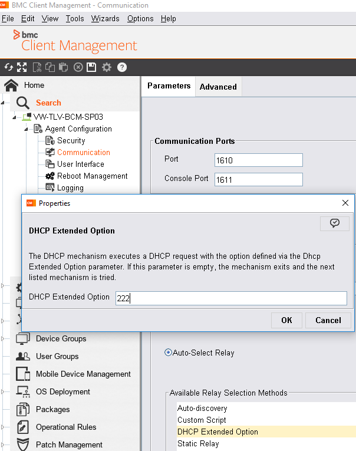This screenshot has width=356, height=451.
Task: Open the Patch Management label in sidebar
Action: (x=69, y=445)
